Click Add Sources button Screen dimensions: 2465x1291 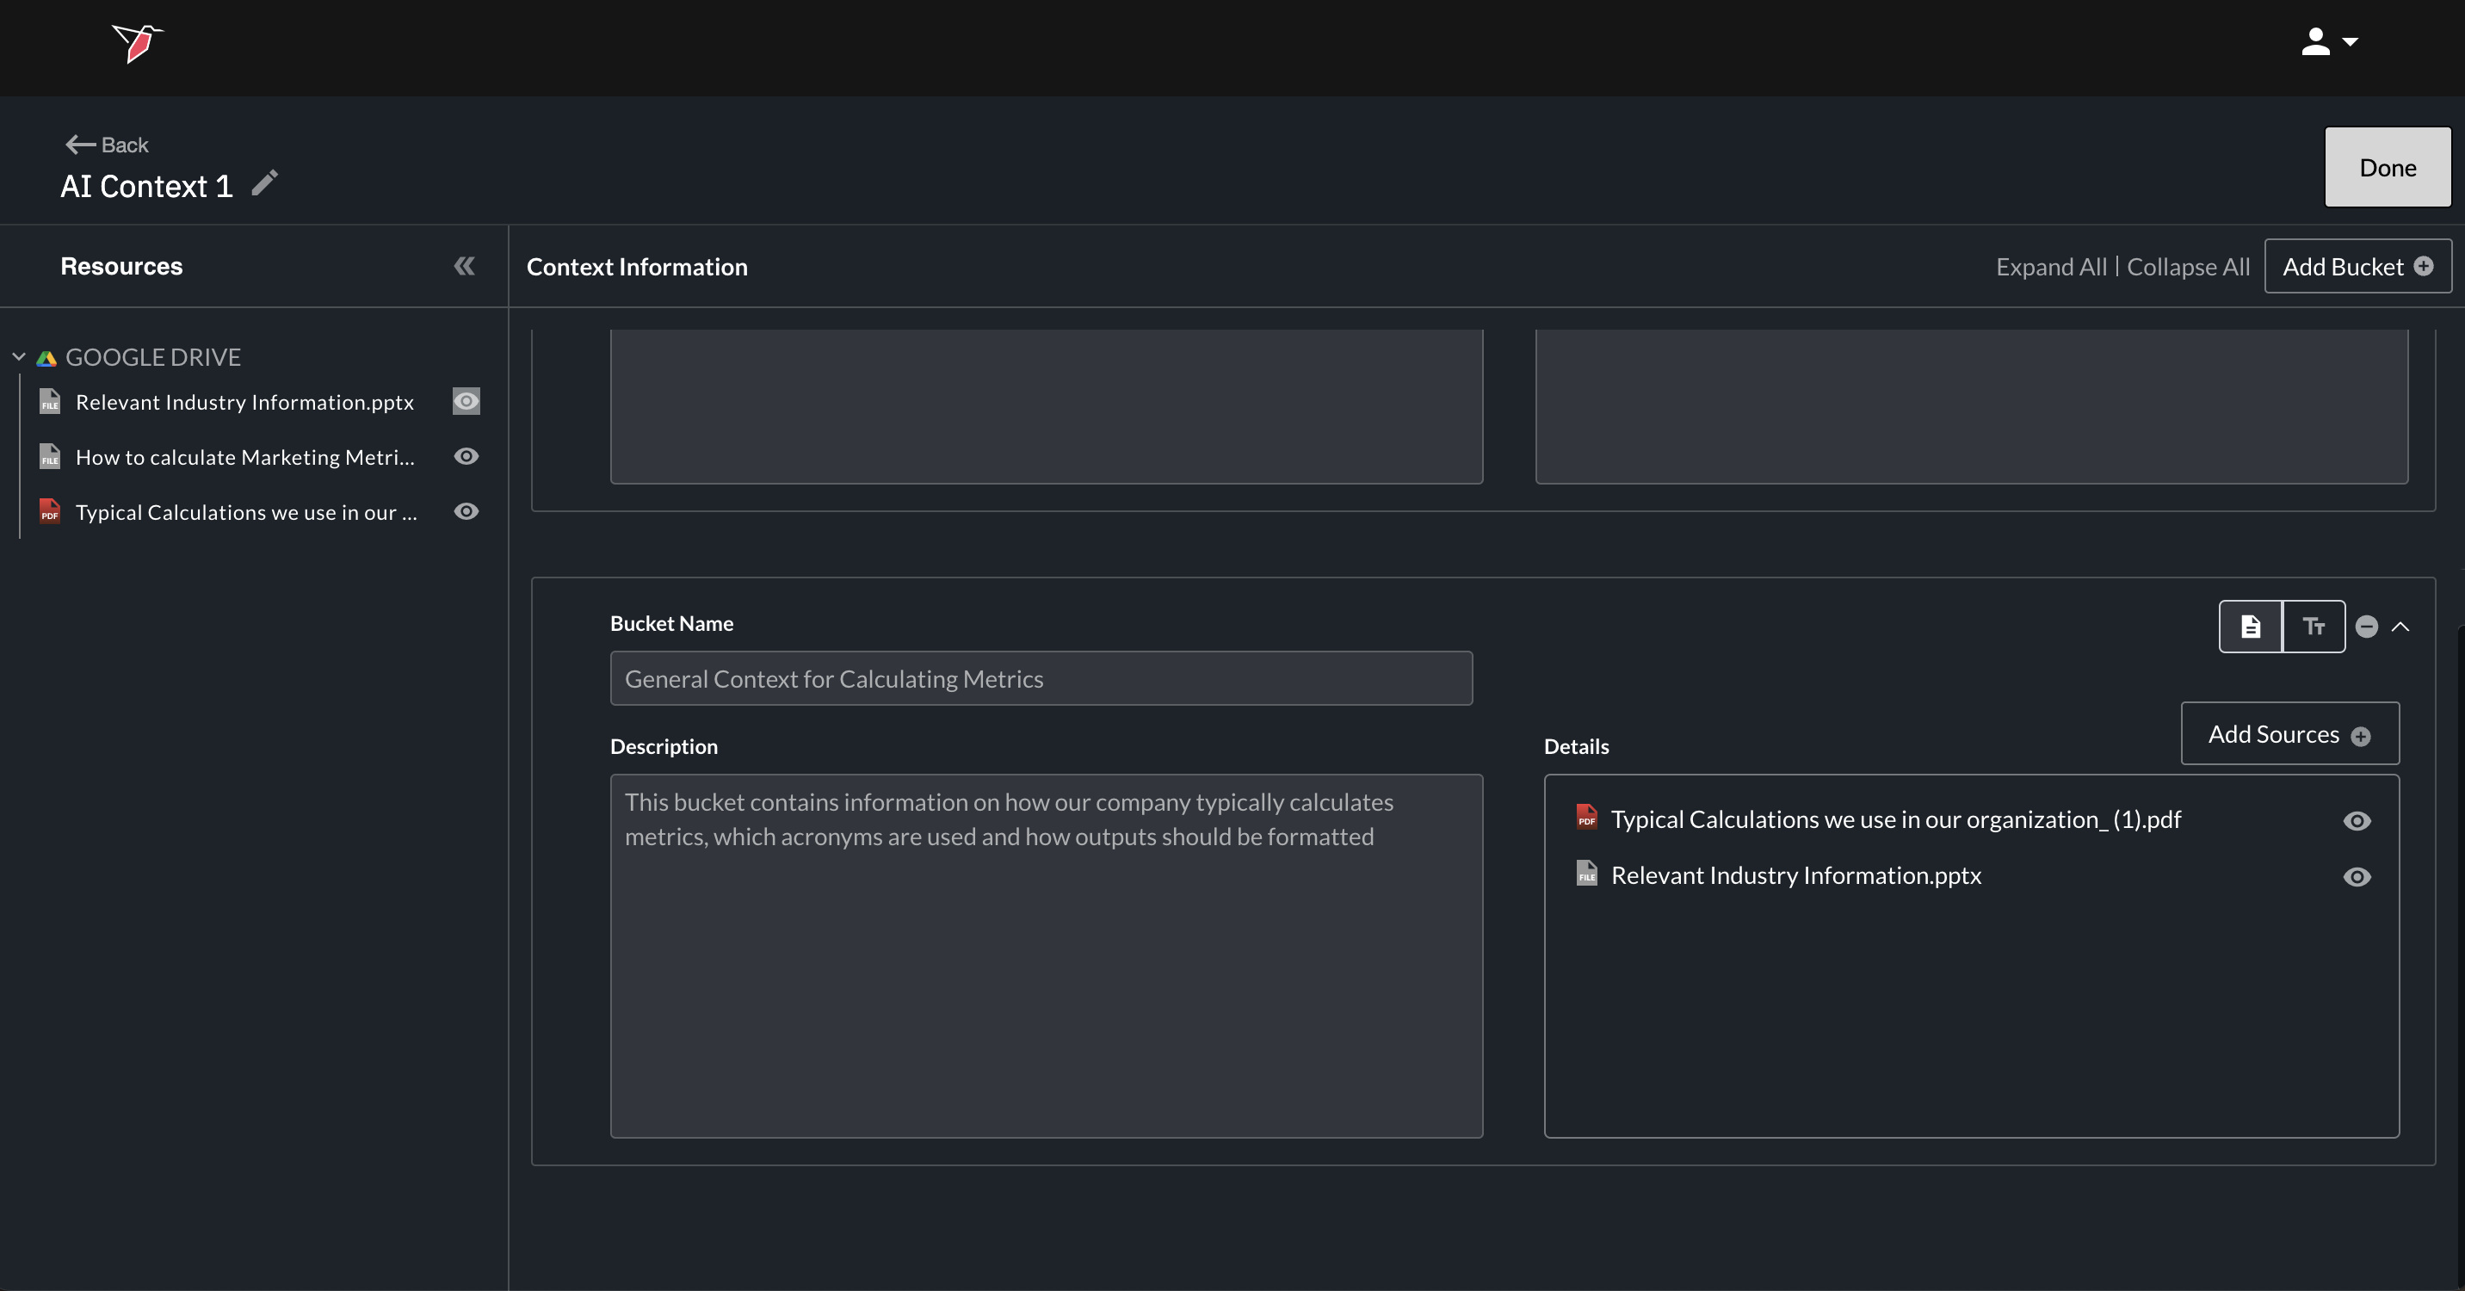pyautogui.click(x=2289, y=734)
